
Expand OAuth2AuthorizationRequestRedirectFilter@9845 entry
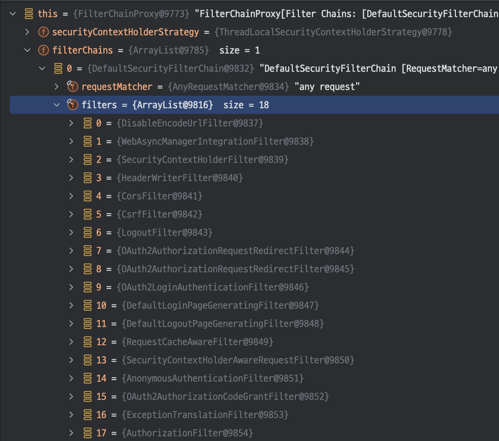[x=71, y=269]
